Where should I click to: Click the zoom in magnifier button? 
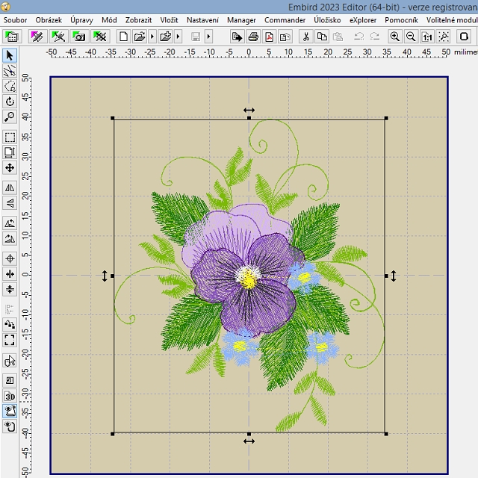pyautogui.click(x=395, y=36)
